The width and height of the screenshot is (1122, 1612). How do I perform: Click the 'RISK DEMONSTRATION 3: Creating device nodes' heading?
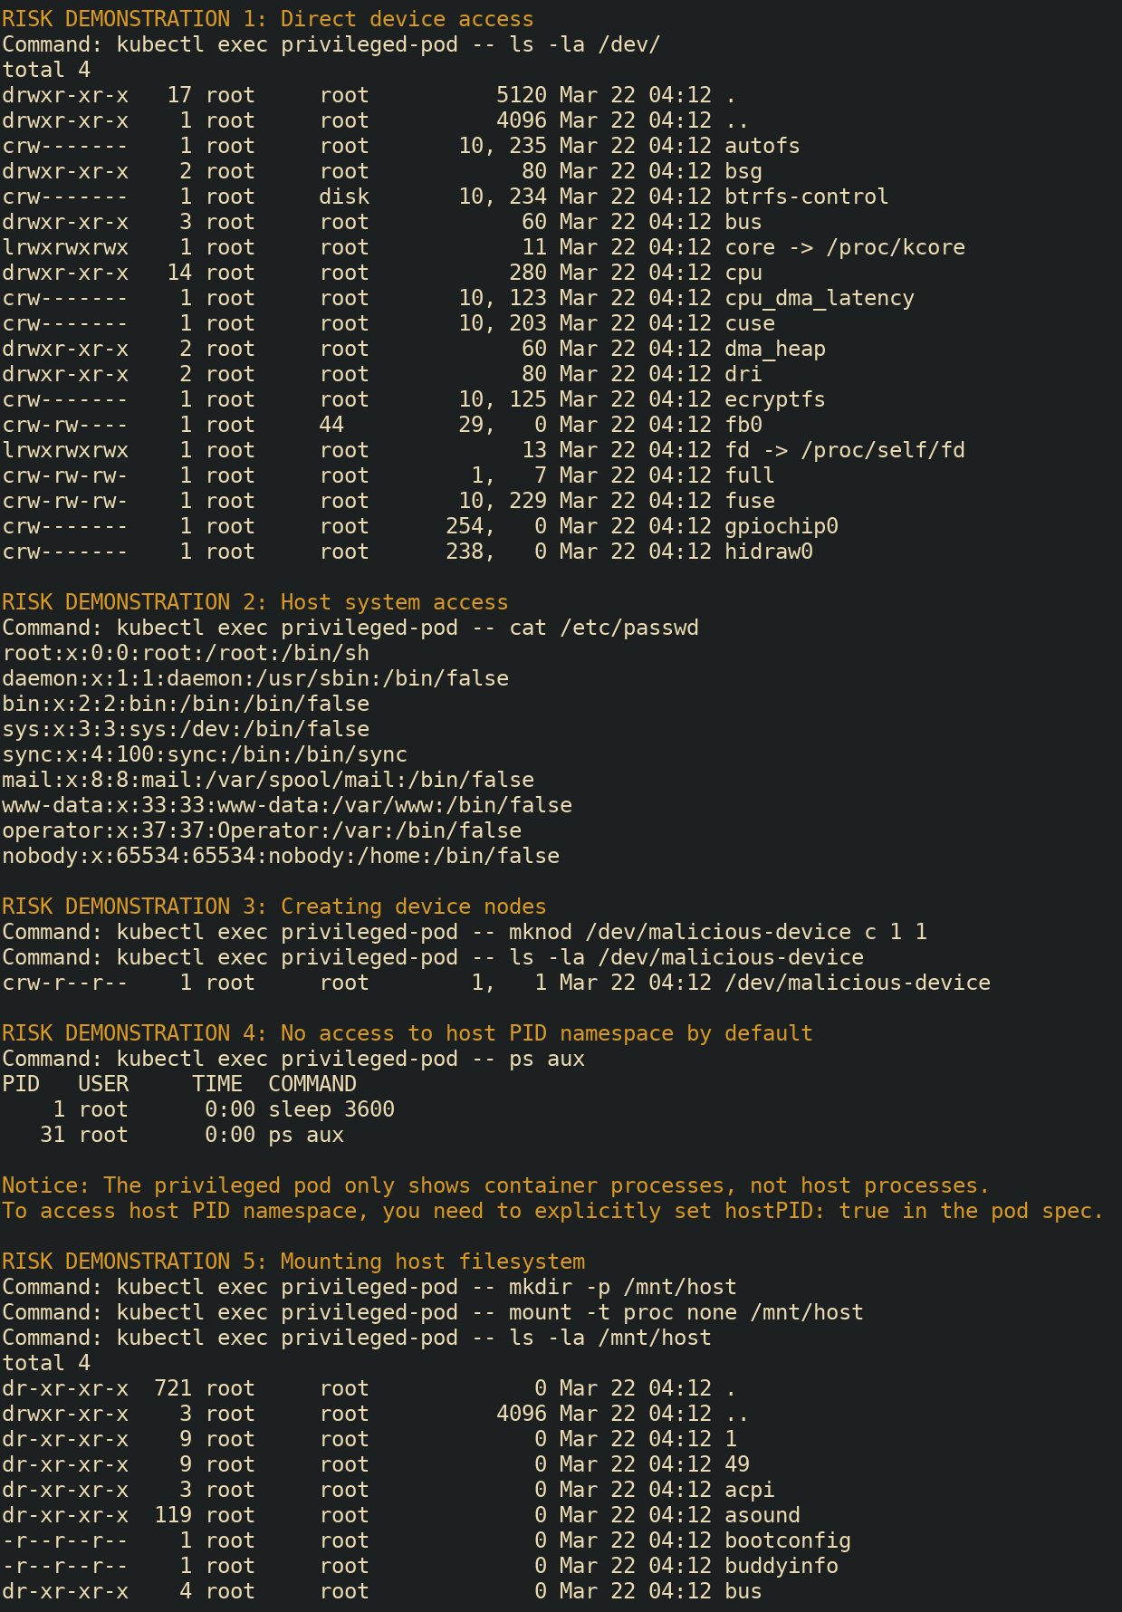273,907
